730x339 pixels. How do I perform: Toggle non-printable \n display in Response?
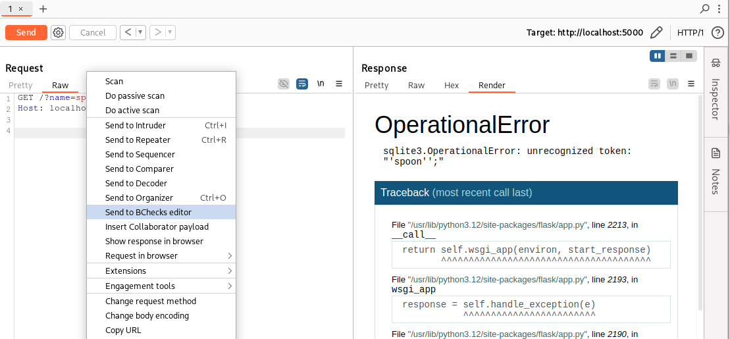(672, 84)
